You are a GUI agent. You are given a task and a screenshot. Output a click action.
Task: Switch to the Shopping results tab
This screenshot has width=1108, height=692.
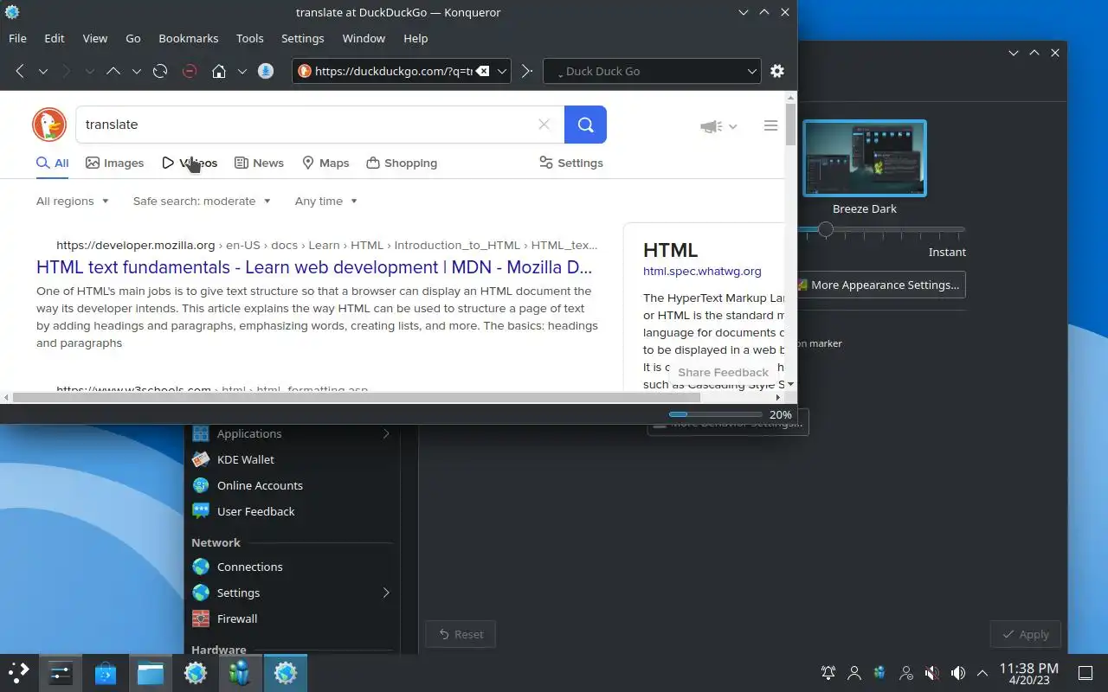point(402,163)
